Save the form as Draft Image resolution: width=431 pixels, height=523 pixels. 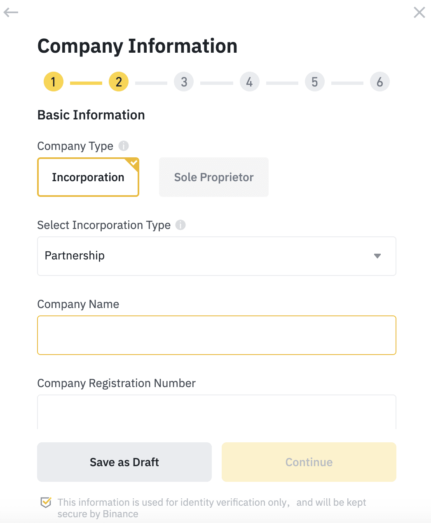[124, 462]
